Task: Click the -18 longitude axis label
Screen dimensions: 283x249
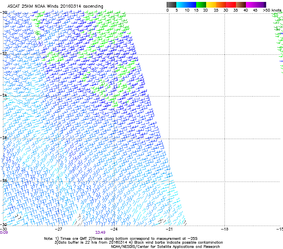Action: (x=224, y=229)
